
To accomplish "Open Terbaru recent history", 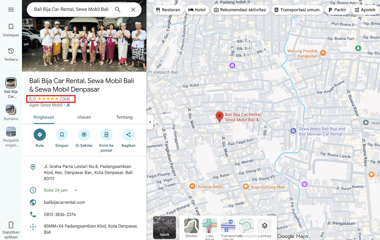I will [x=11, y=55].
